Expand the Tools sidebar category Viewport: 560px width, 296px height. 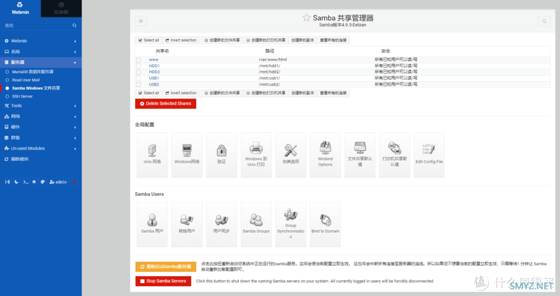pos(41,106)
